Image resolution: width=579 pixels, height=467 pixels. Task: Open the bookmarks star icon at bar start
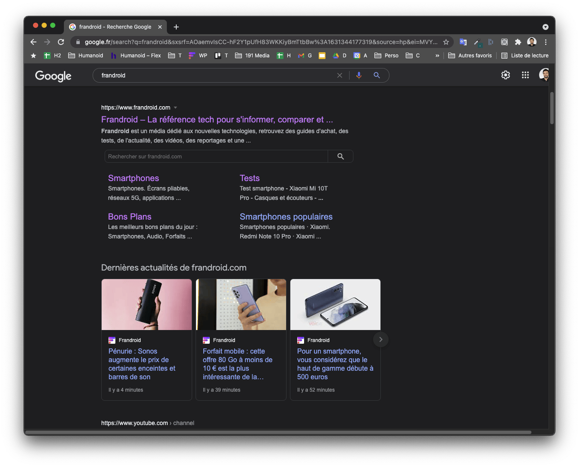pos(33,56)
